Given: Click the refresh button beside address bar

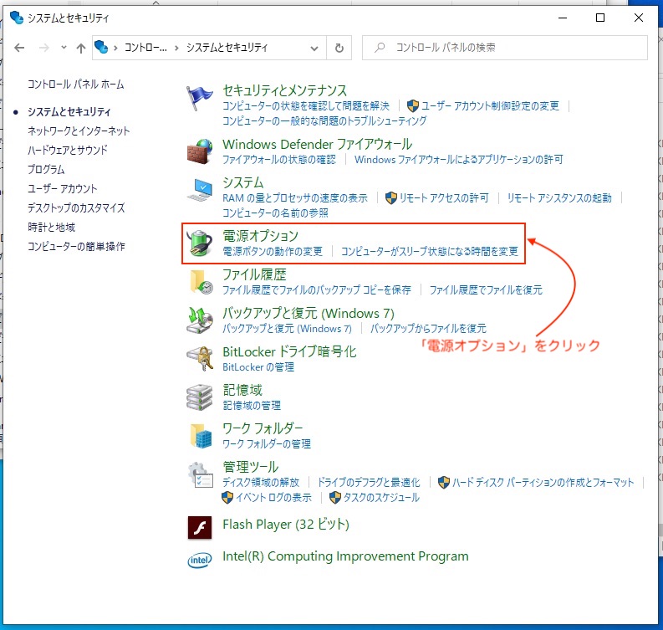Looking at the screenshot, I should [339, 48].
